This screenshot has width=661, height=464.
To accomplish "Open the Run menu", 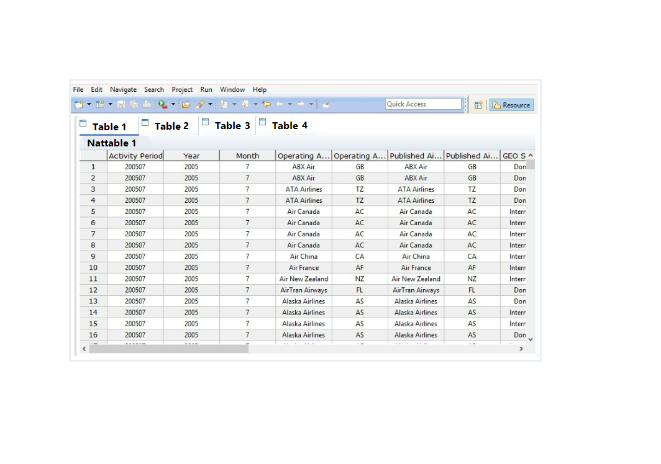I will [x=206, y=89].
